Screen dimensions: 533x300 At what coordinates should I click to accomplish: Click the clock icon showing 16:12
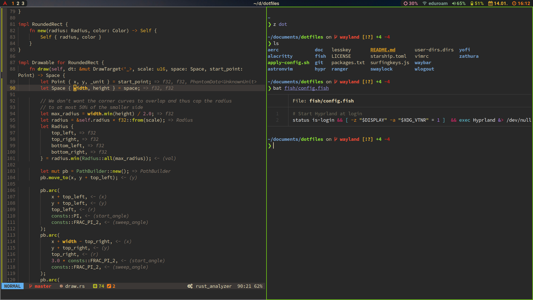click(x=514, y=3)
